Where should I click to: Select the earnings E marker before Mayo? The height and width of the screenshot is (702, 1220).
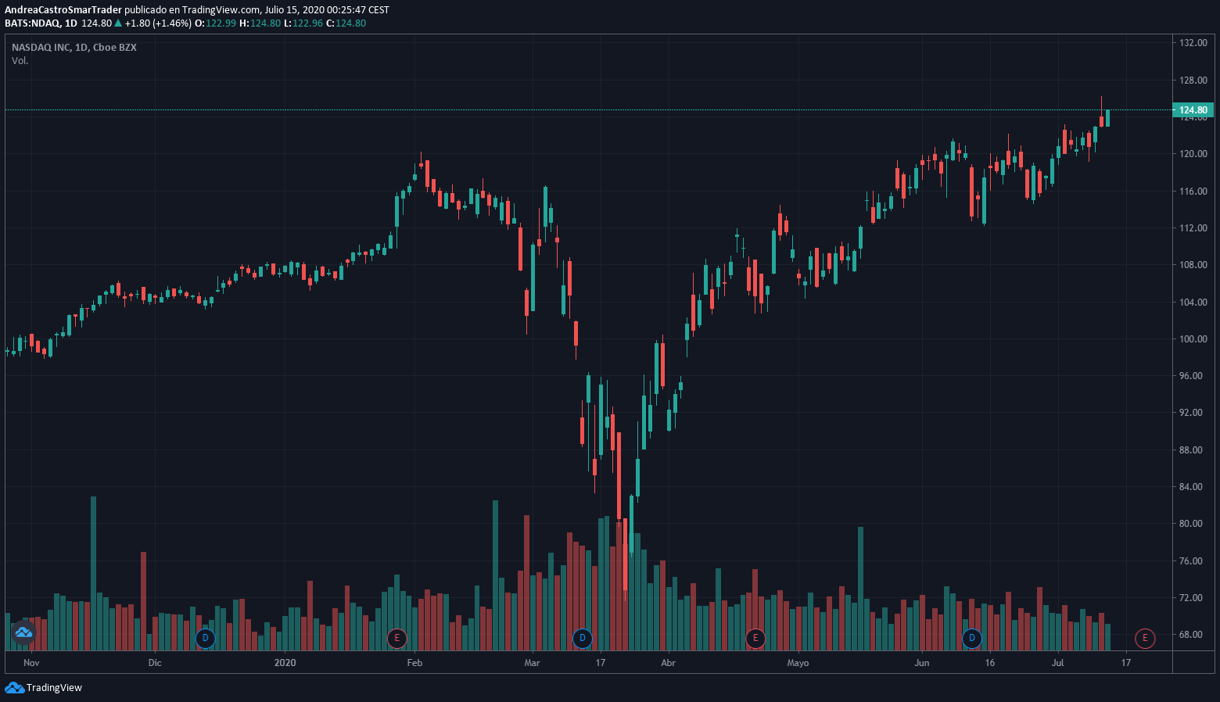point(755,638)
